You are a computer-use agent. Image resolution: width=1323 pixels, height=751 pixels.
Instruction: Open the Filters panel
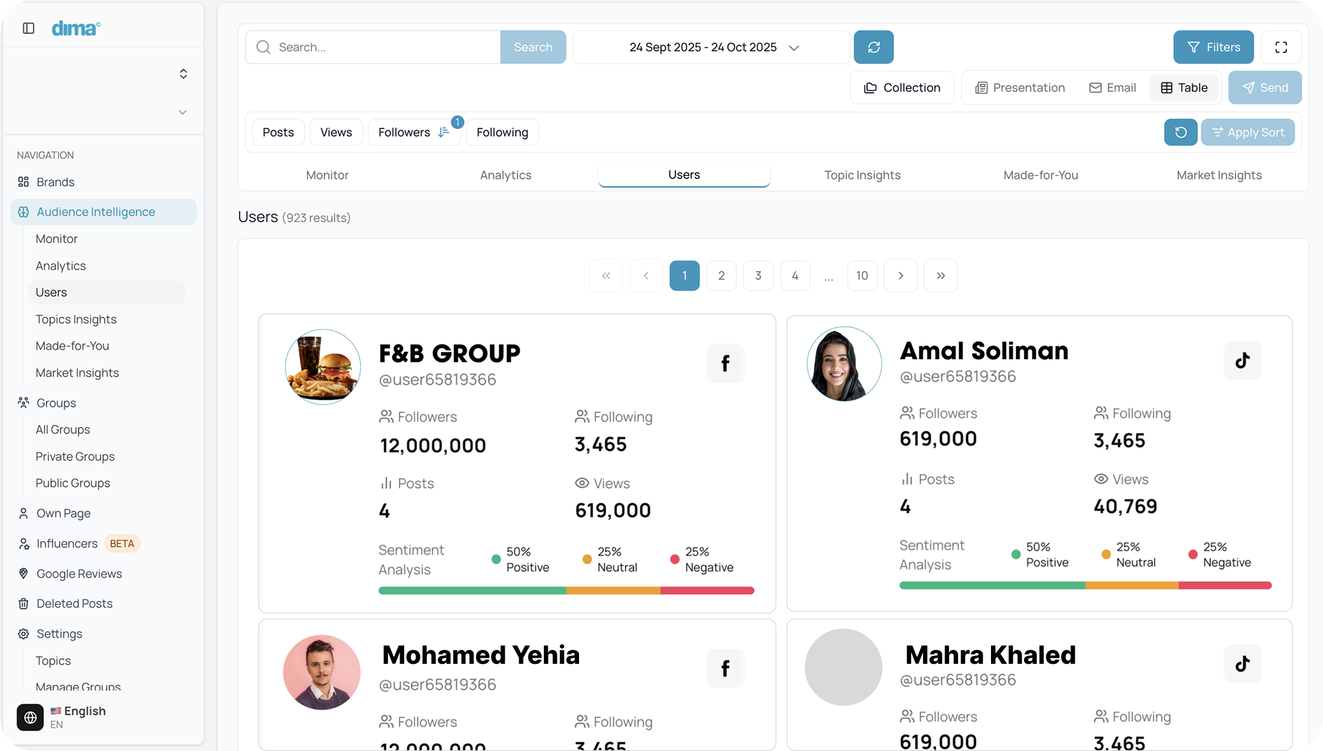coord(1213,47)
